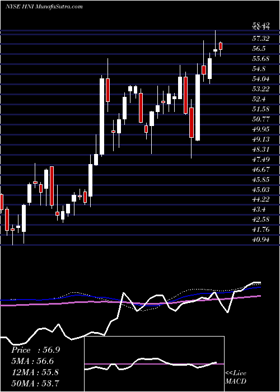280x392 pixels.
Task: Click the 57.32 price axis label
Action: pyautogui.click(x=261, y=38)
